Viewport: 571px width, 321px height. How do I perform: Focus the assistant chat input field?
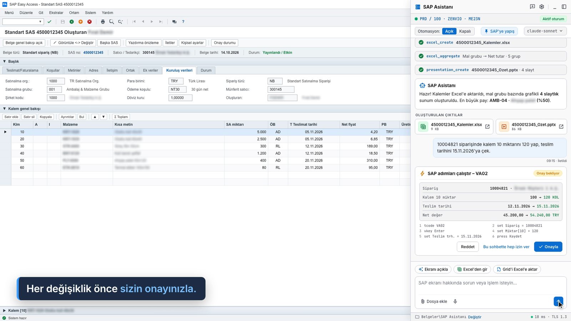[490, 286]
